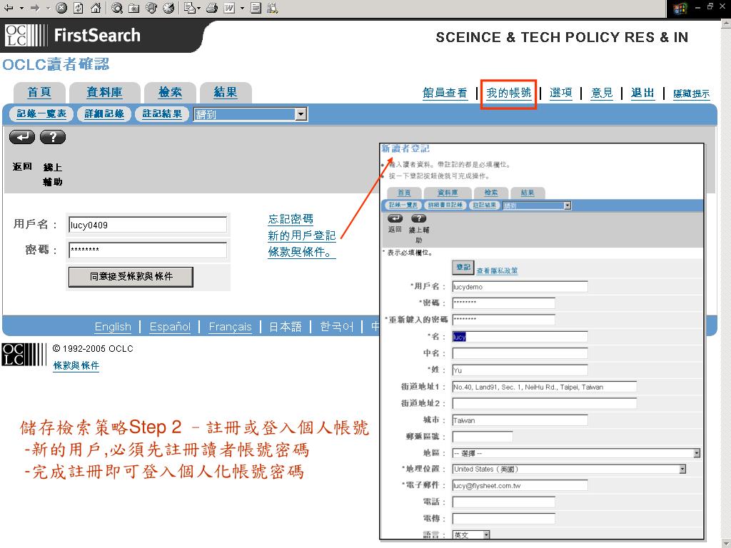Click the 返回 return arrow icon
This screenshot has width=731, height=548.
pos(22,137)
